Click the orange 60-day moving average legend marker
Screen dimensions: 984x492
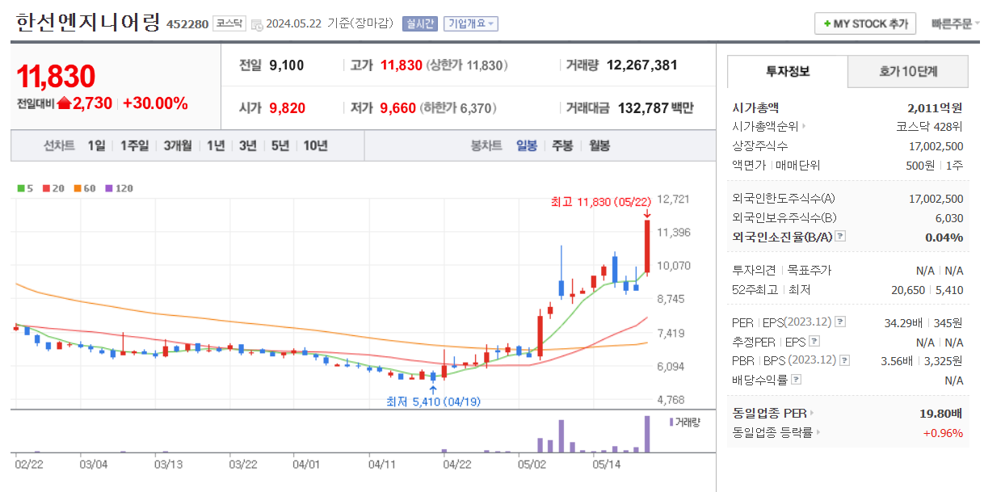[76, 188]
